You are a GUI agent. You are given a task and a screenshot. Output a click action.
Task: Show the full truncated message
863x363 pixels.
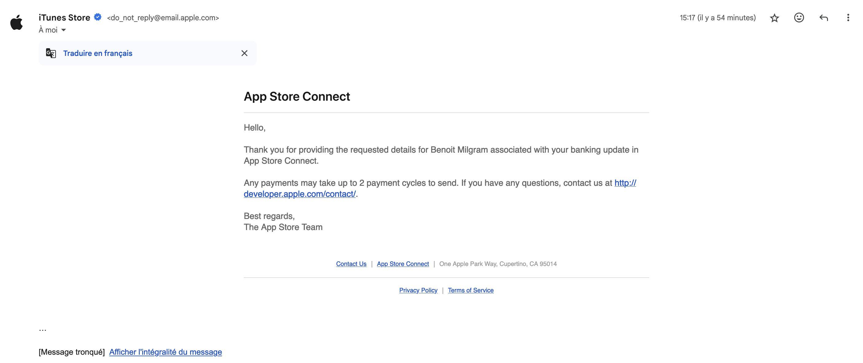click(166, 352)
